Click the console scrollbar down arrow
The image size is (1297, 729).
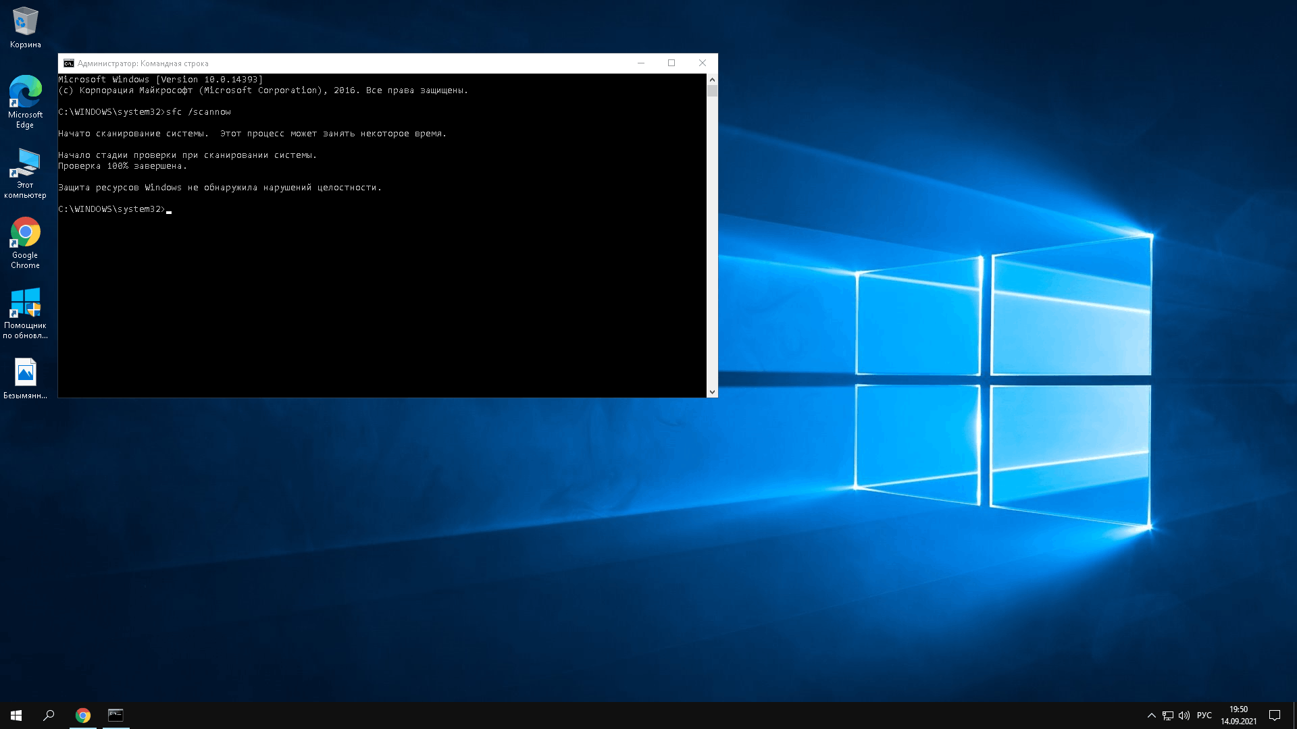click(712, 391)
